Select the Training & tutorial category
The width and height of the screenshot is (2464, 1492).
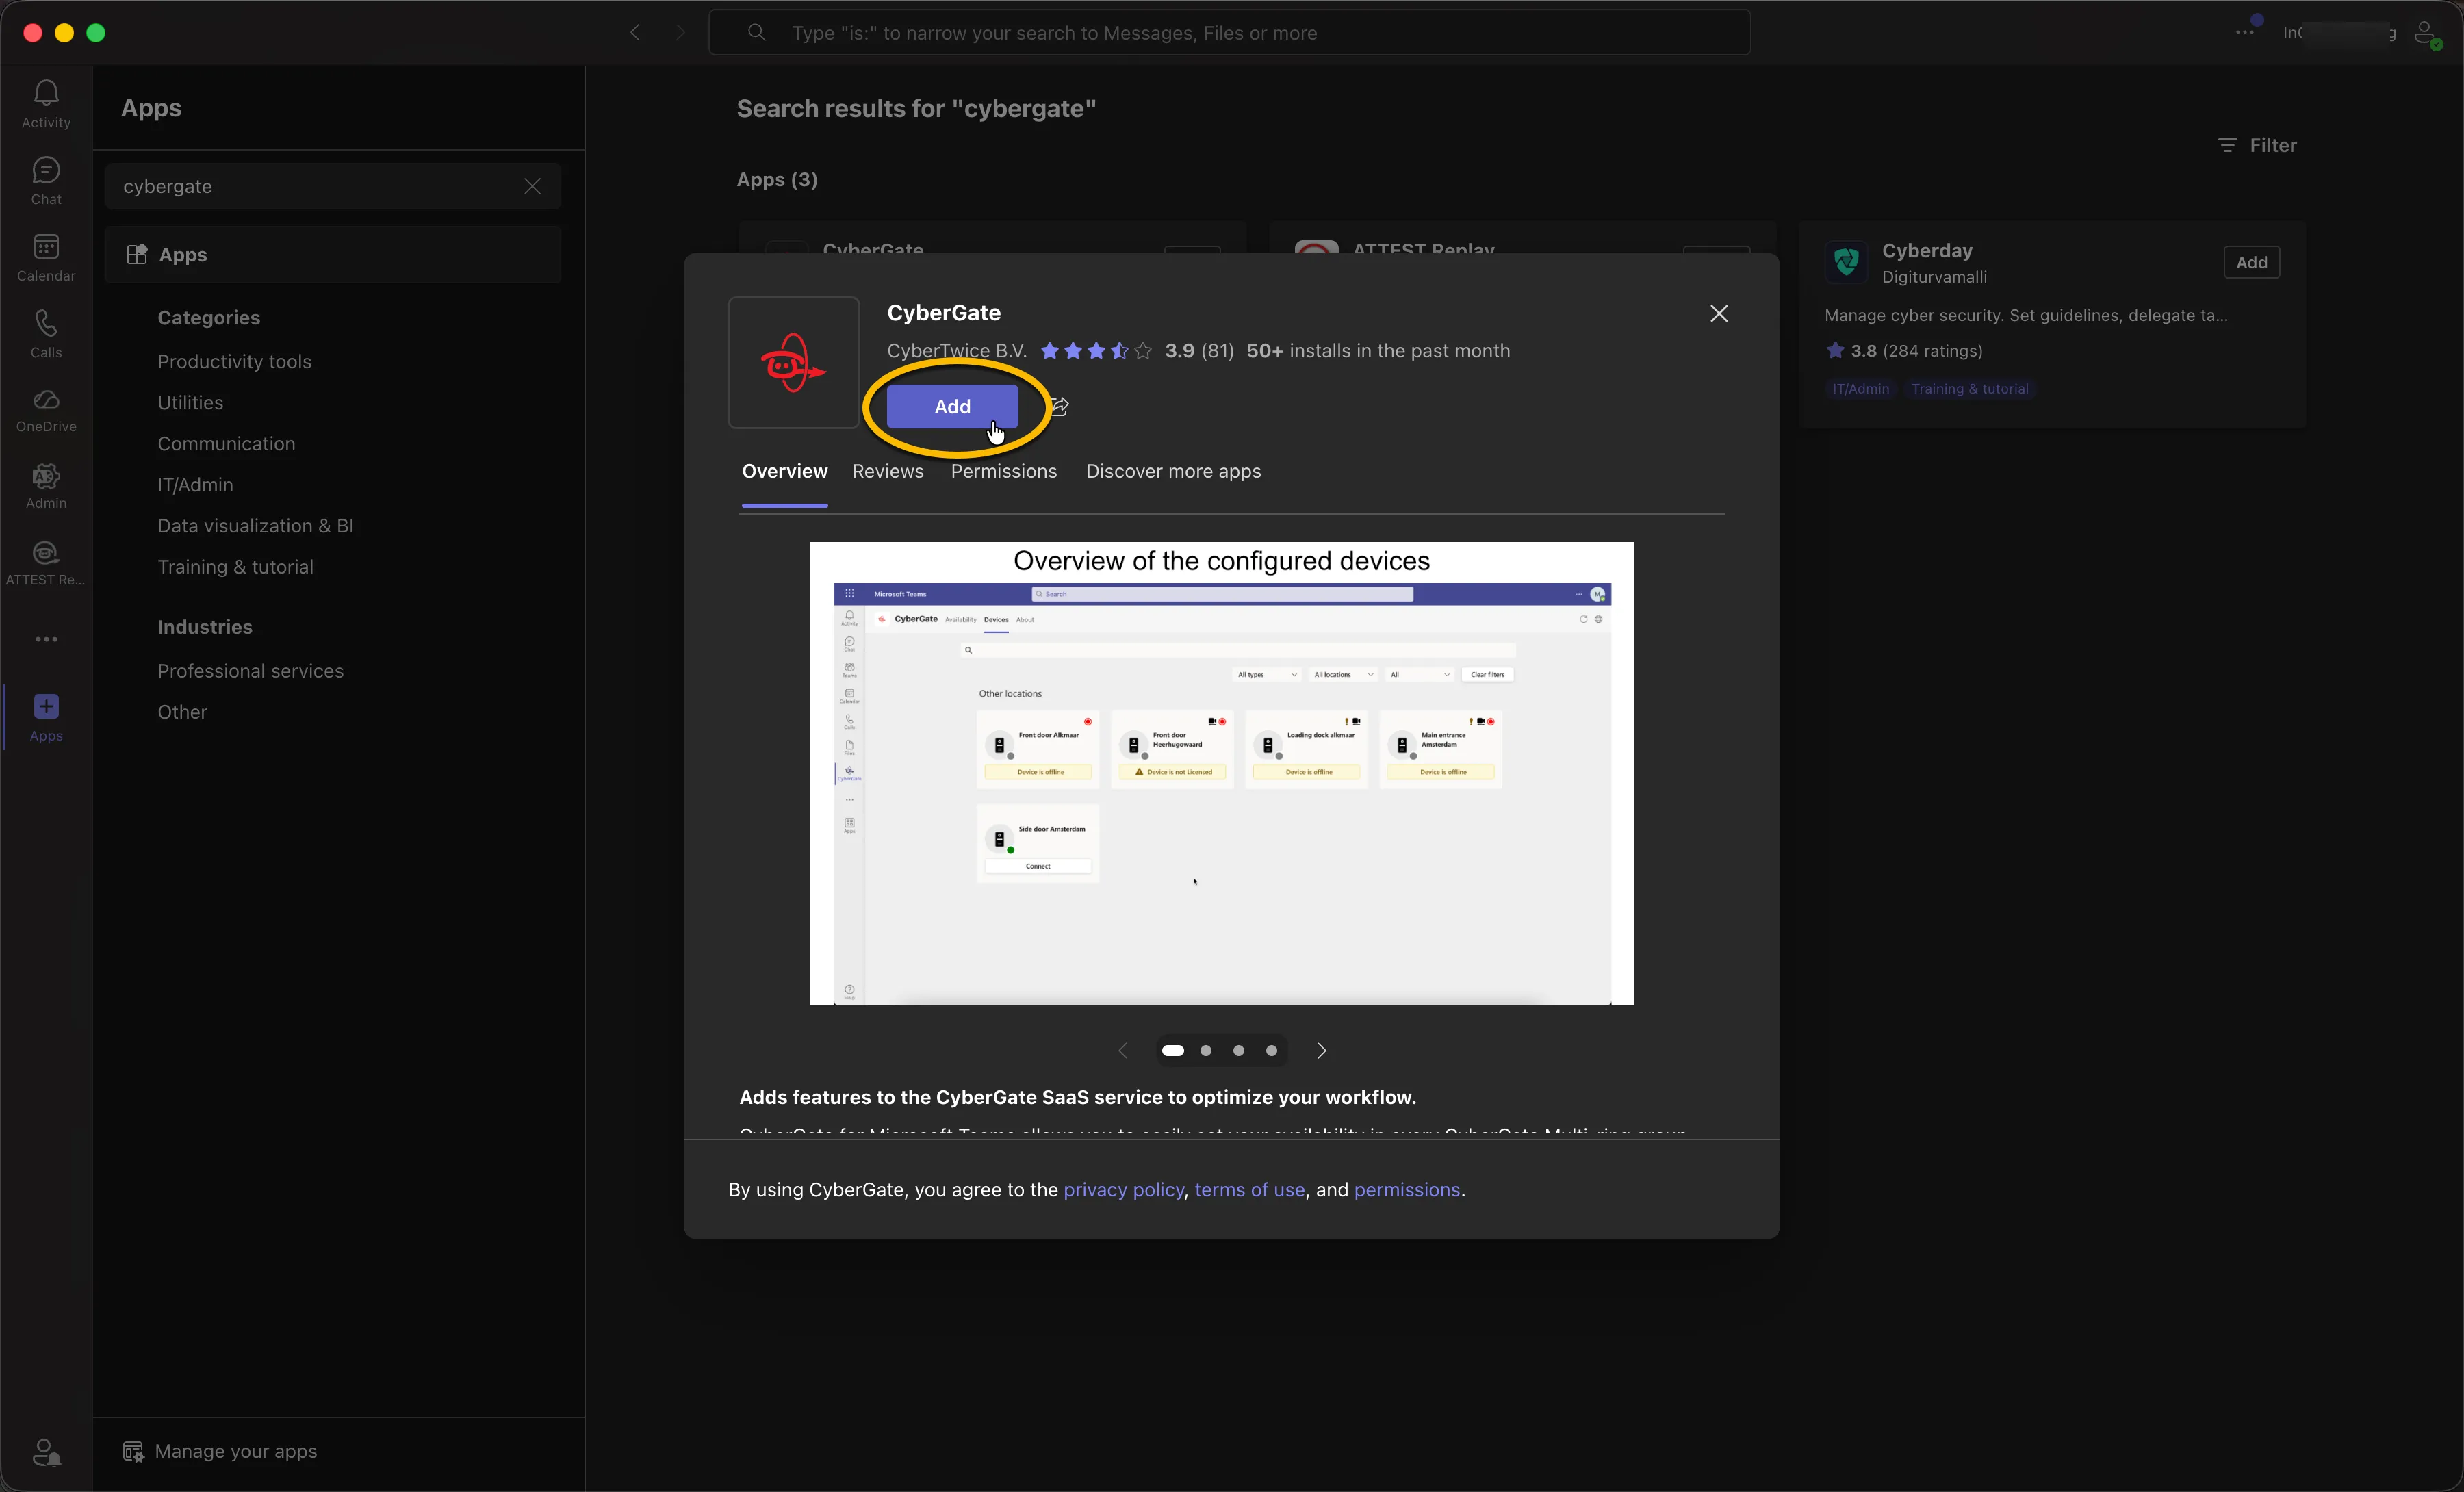[235, 566]
